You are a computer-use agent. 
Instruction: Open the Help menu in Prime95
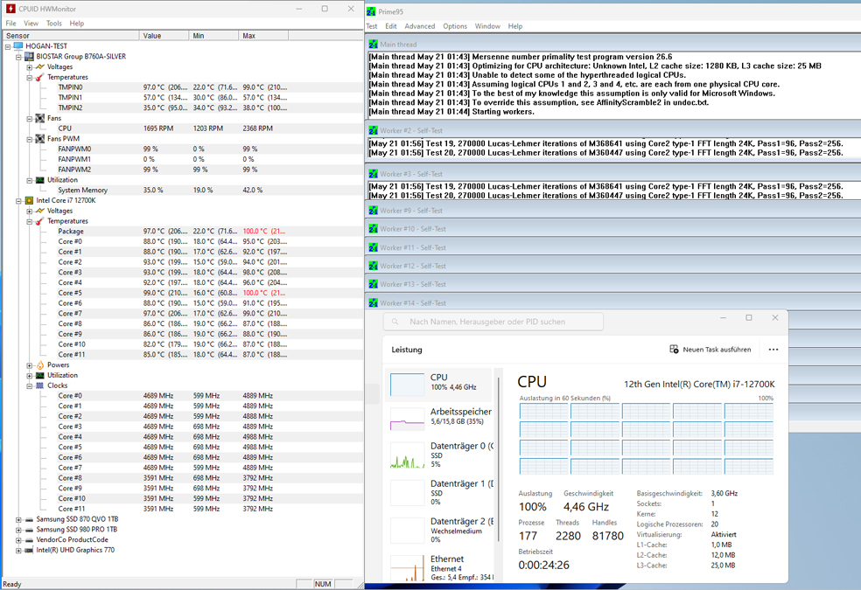coord(515,26)
